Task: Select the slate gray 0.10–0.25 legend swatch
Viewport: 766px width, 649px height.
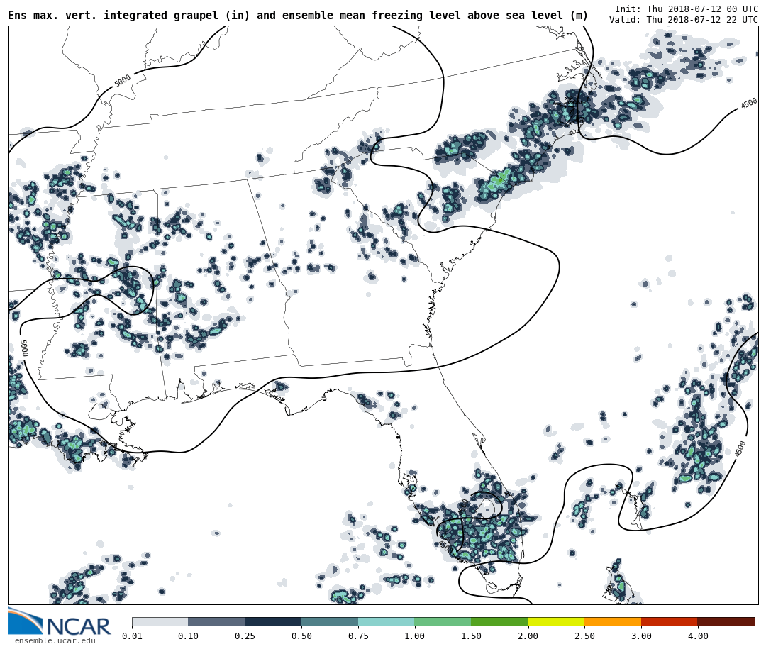Action: (216, 621)
